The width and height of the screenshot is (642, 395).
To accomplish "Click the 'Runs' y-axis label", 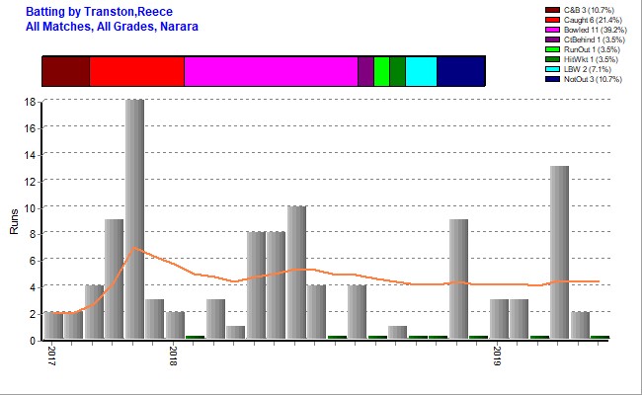I will tap(14, 221).
